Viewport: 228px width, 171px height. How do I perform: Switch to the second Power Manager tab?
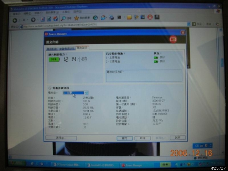(67, 48)
